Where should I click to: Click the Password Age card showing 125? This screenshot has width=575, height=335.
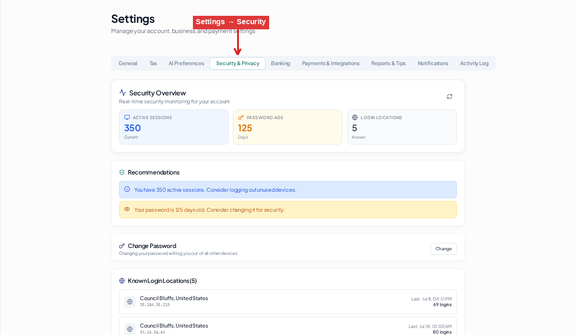pos(288,127)
